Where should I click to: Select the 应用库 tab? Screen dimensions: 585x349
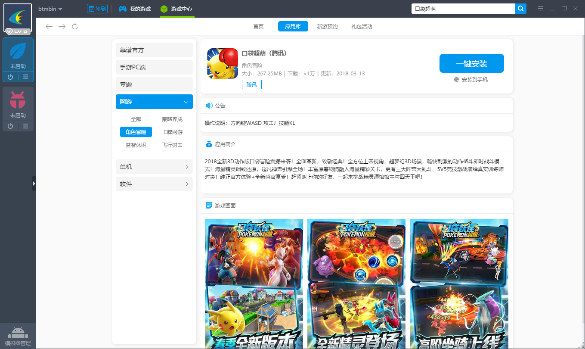(293, 27)
